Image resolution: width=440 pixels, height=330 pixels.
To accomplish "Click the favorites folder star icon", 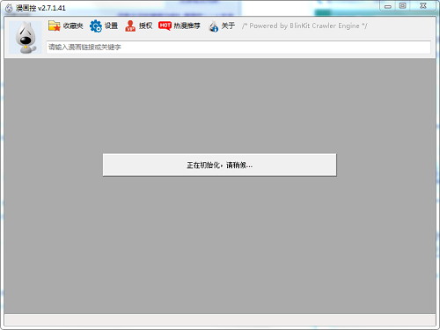I will coord(55,26).
